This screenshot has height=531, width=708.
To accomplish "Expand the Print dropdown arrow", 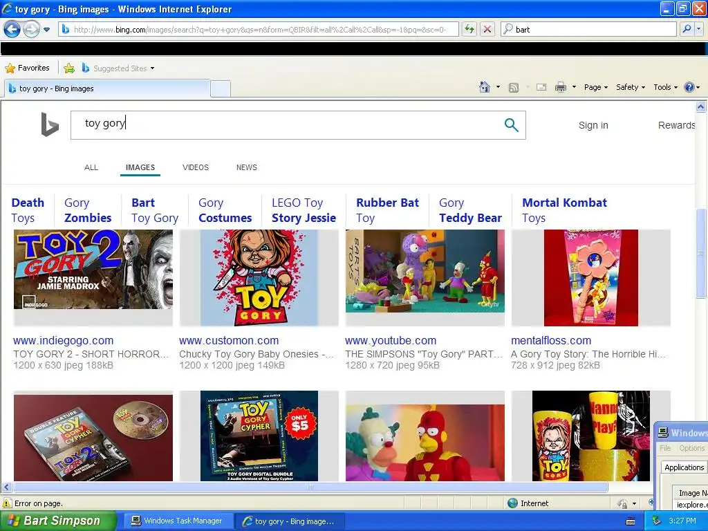I will point(574,87).
